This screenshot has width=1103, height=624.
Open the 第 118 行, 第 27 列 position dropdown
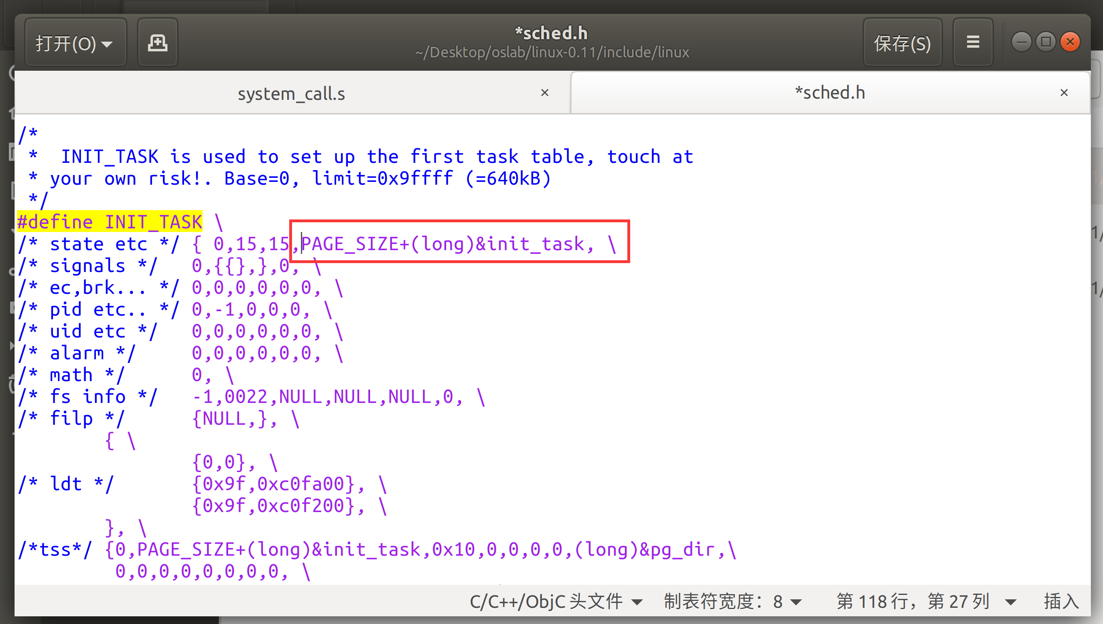click(926, 602)
